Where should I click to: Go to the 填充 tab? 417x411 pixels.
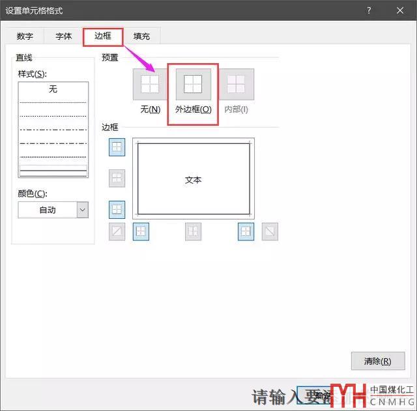(x=141, y=36)
